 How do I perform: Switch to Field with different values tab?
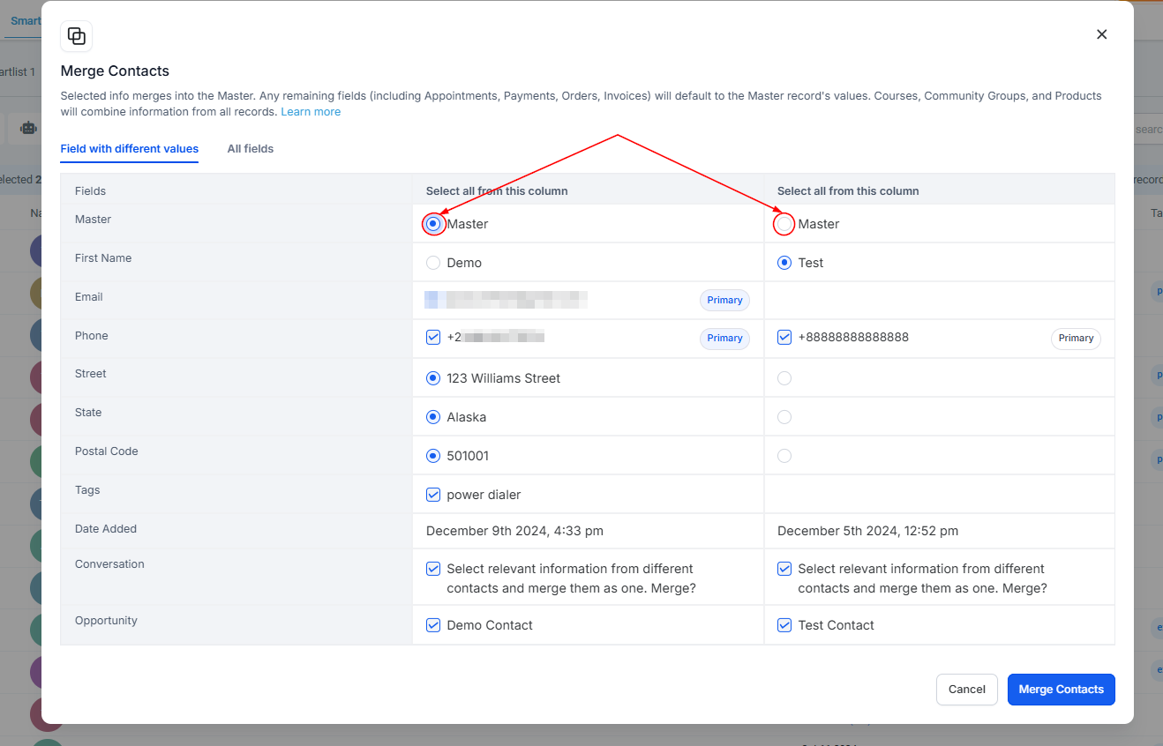point(130,149)
